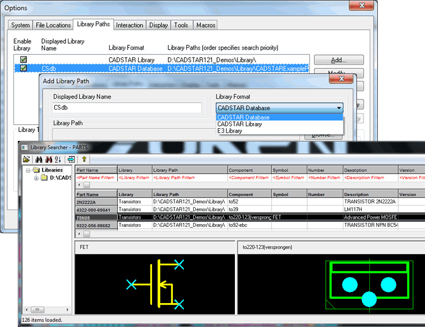425x327 pixels.
Task: Expand the D:\CADS tree node
Action: click(x=36, y=178)
